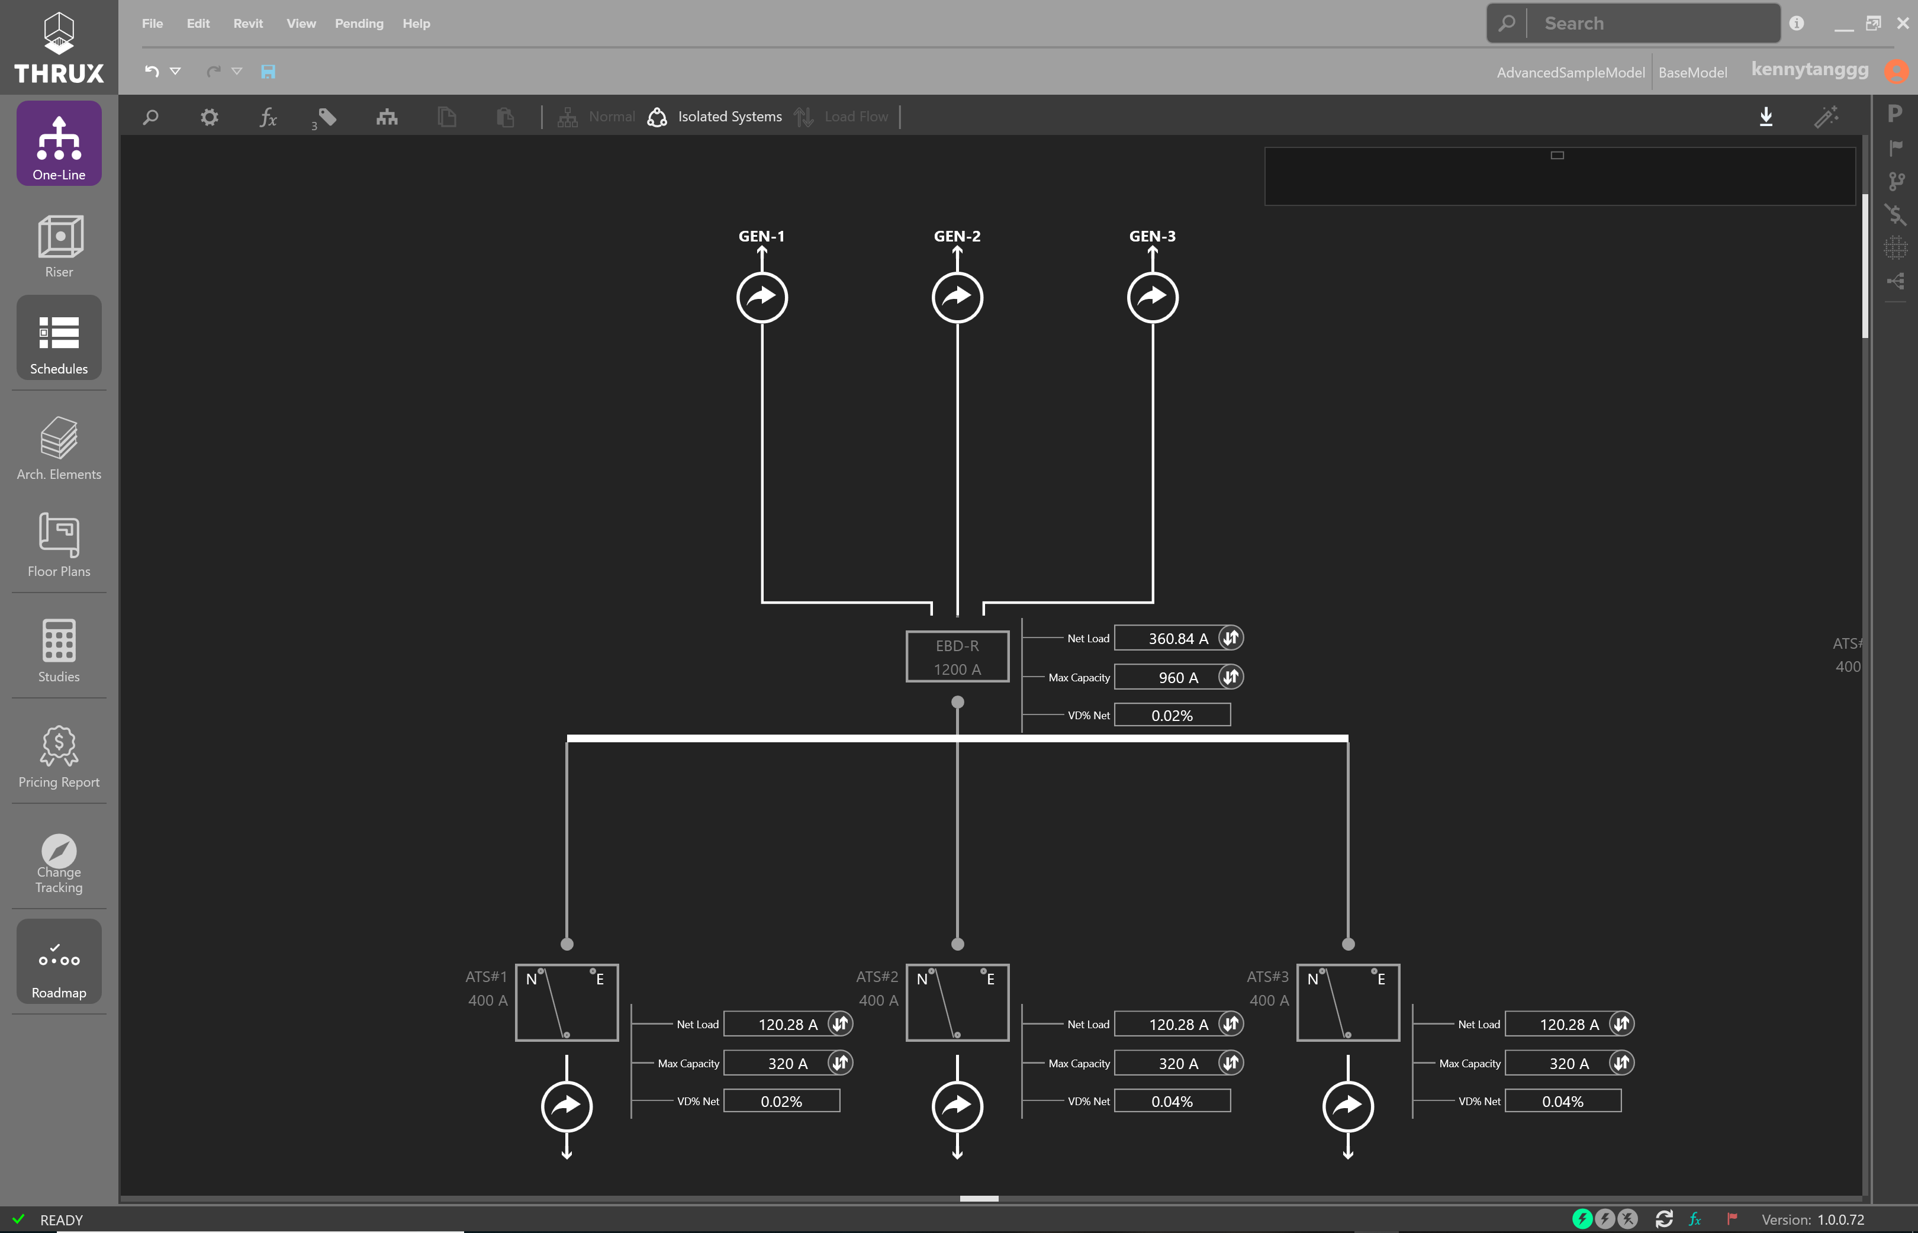Jump to GEN-1 source connector

(x=762, y=297)
